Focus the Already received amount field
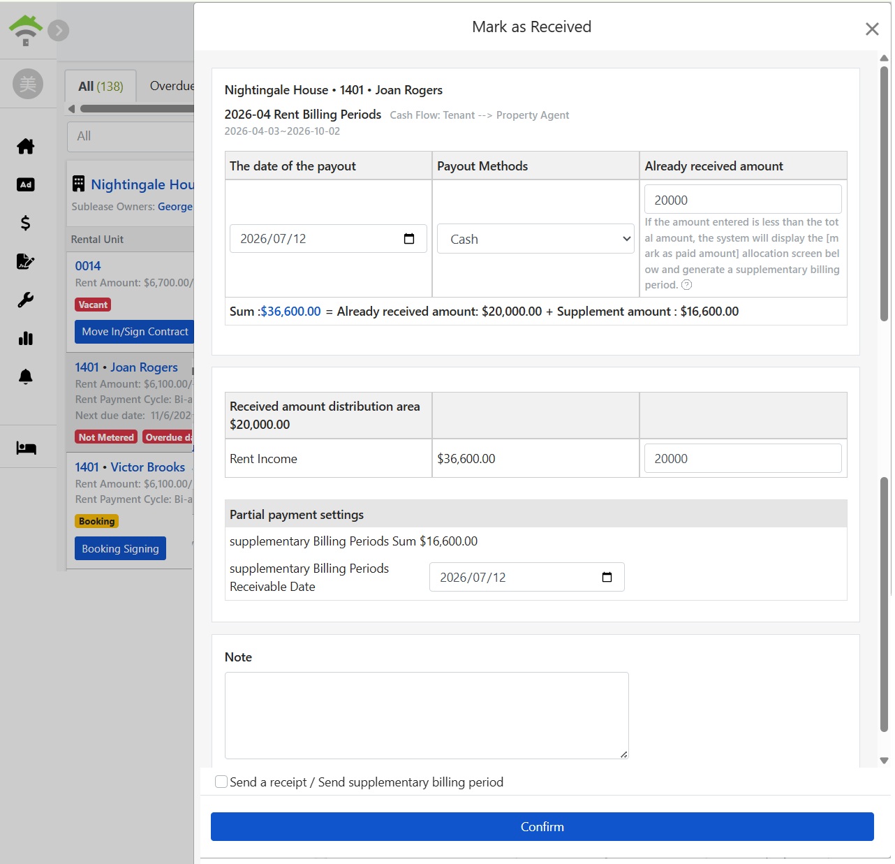 (743, 200)
